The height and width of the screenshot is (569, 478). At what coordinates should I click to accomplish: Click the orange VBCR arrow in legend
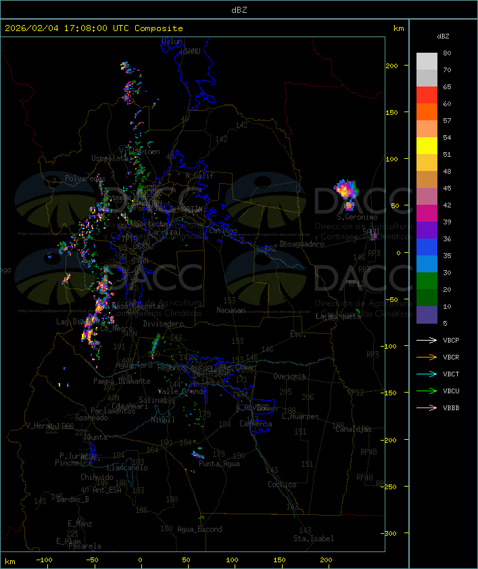click(x=427, y=357)
